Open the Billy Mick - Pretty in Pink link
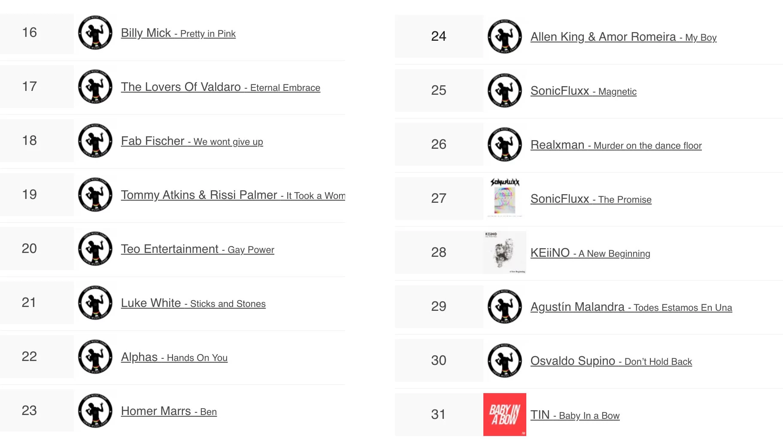 [x=178, y=33]
